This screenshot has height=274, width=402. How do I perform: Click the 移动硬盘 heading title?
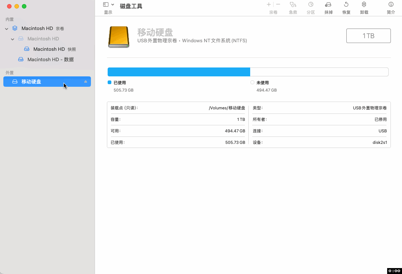(155, 33)
